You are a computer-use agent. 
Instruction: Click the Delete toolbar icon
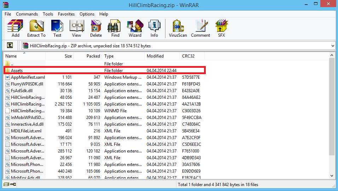(96, 28)
